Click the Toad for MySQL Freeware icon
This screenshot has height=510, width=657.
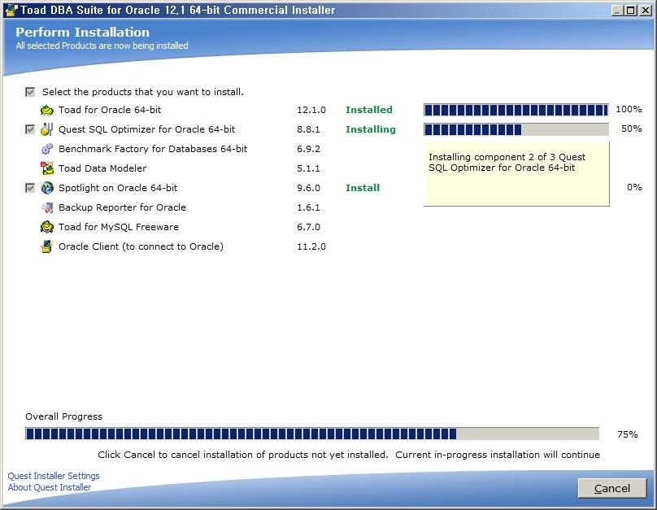[47, 227]
